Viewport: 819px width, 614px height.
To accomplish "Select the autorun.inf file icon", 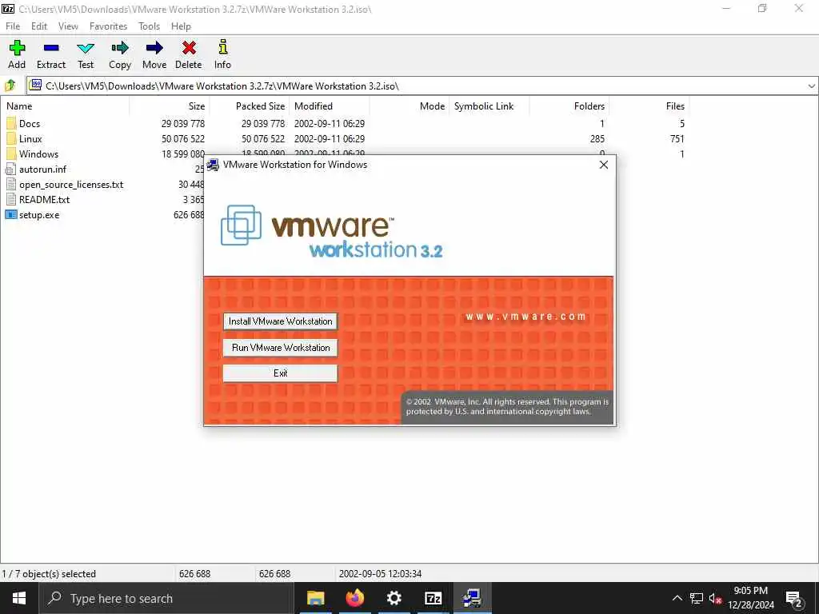I will [x=11, y=169].
